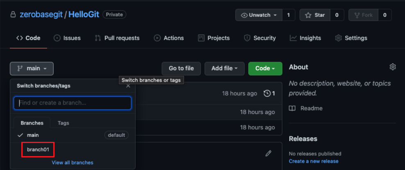Open the Add file dropdown
The image size is (405, 170).
point(224,69)
